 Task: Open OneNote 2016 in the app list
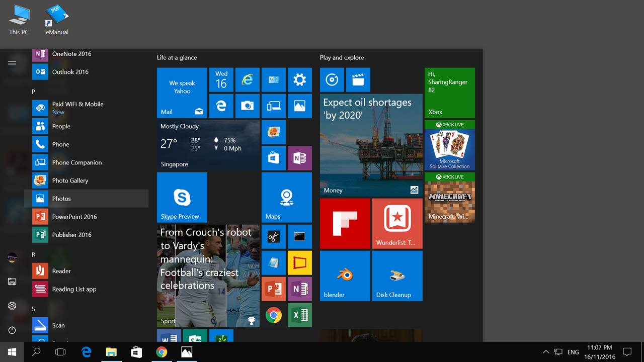pyautogui.click(x=87, y=54)
